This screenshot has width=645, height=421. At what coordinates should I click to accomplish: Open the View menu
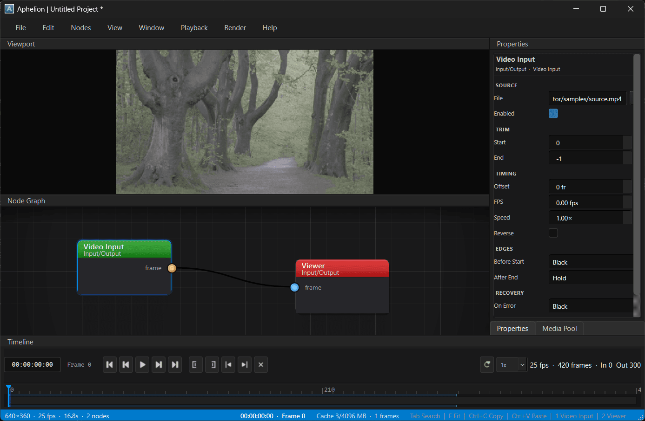(x=115, y=28)
